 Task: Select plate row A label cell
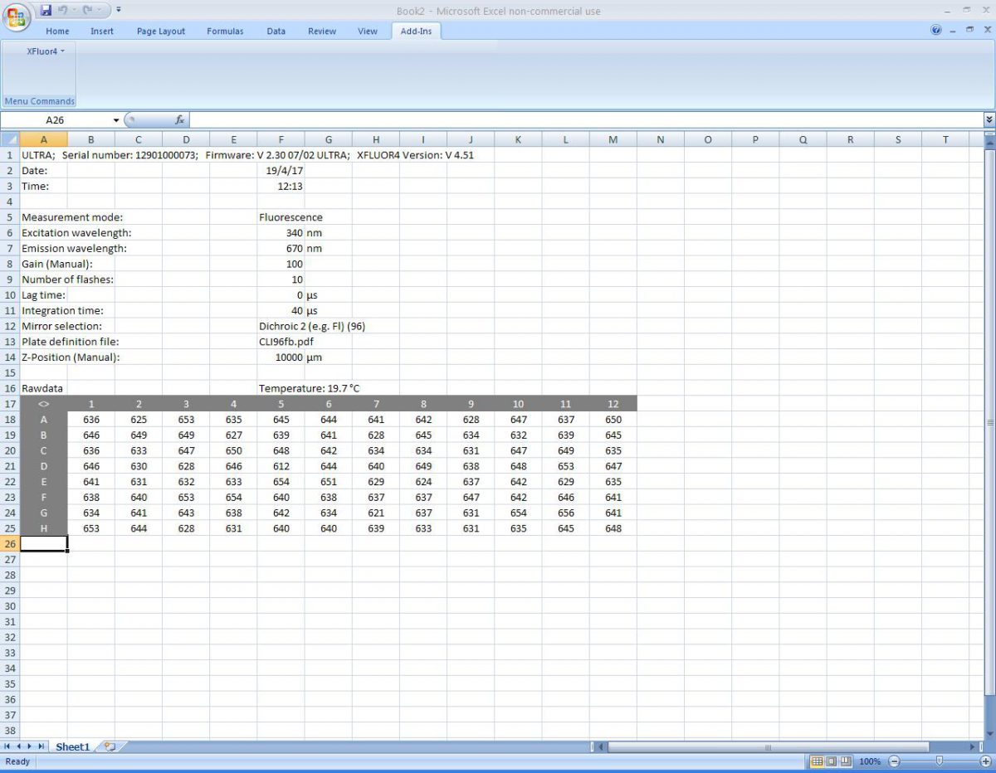pyautogui.click(x=43, y=420)
